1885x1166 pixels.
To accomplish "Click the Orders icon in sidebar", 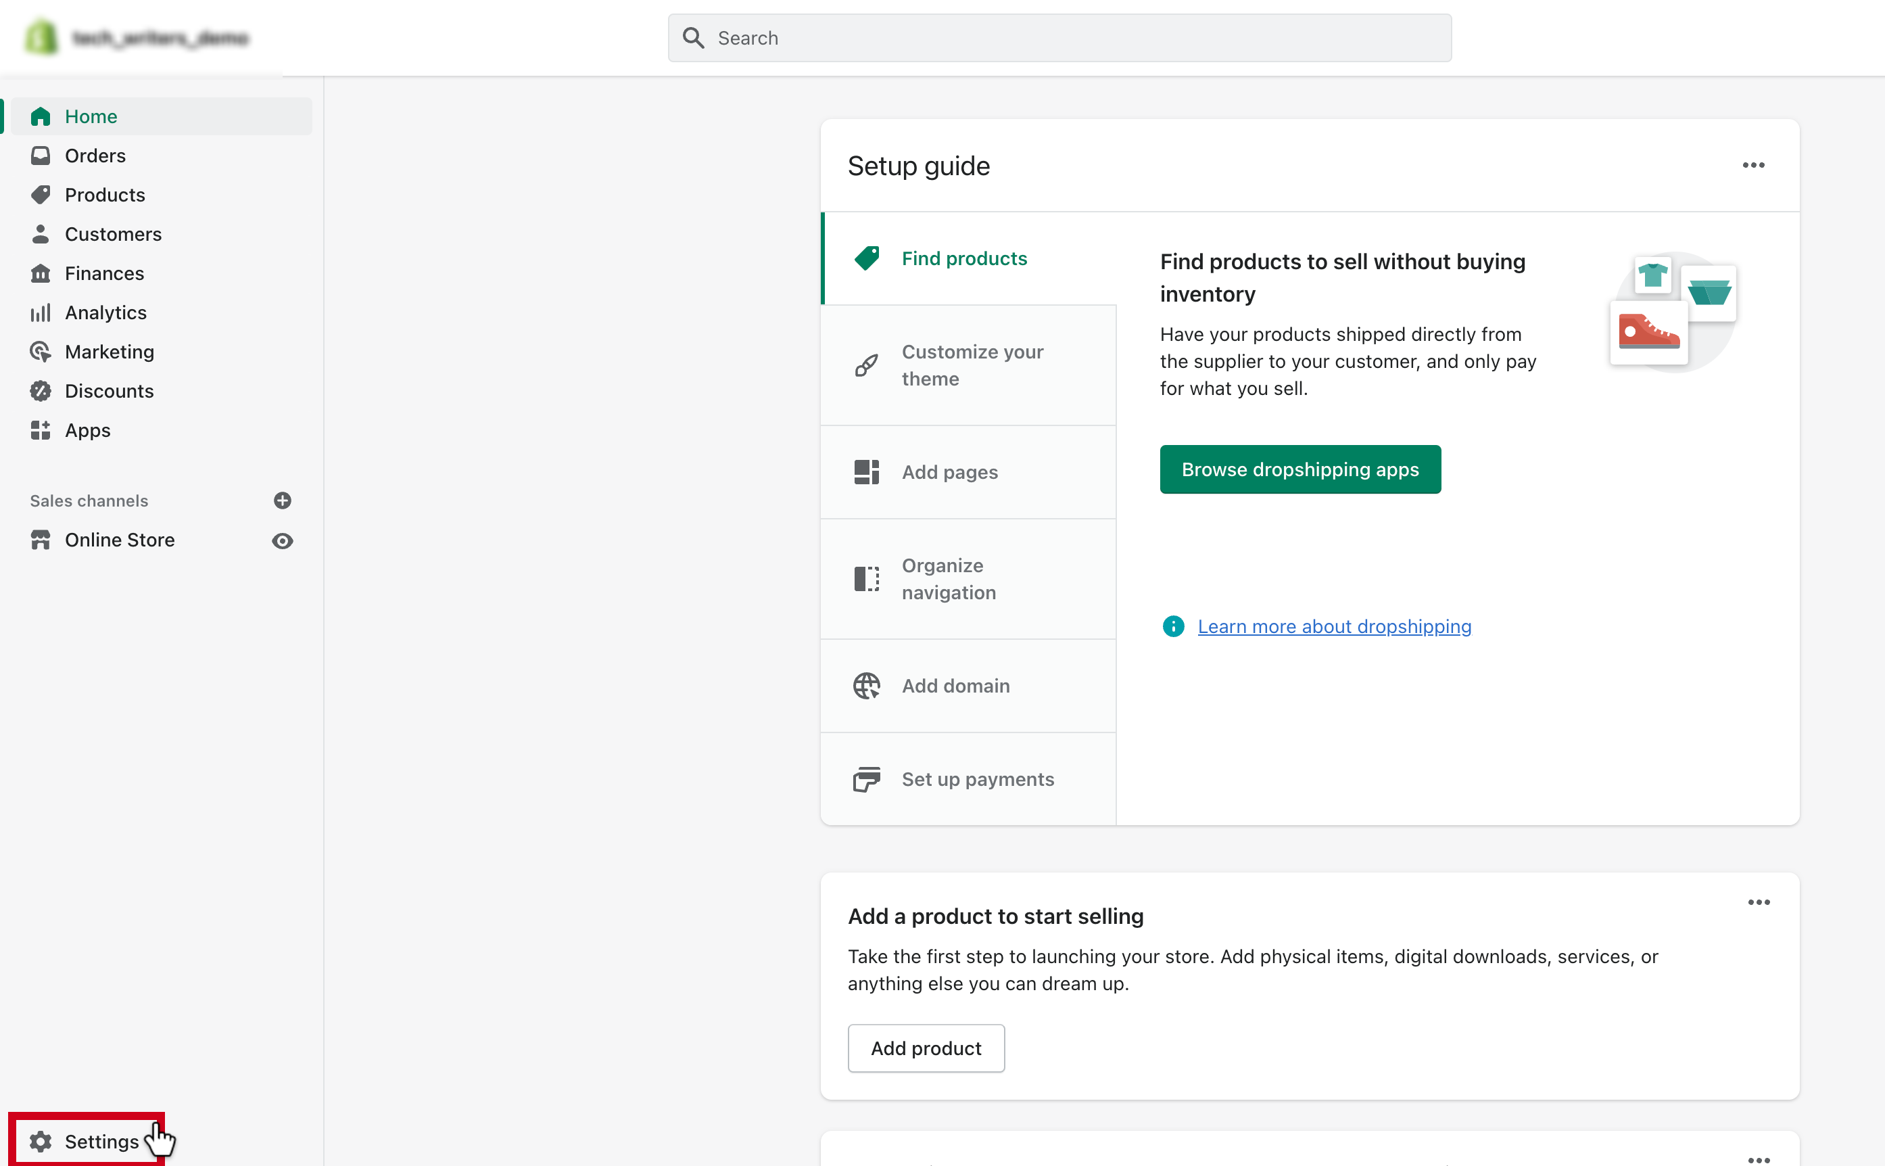I will 42,155.
